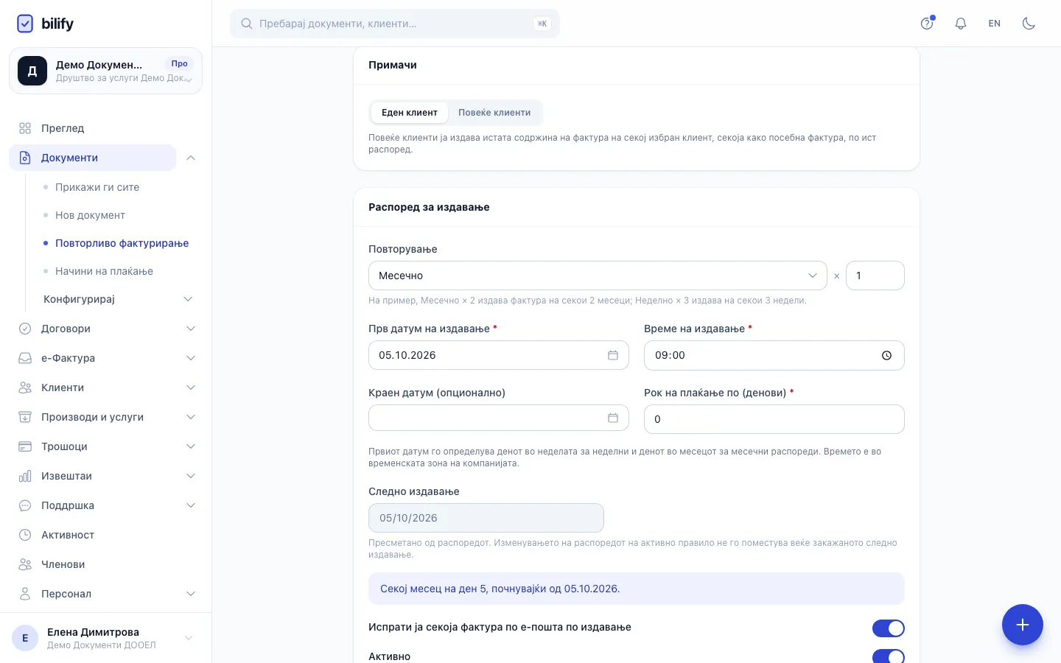The image size is (1061, 663).
Task: Toggle Испрати ја секоја фактура по е-пошта switch
Action: point(889,628)
